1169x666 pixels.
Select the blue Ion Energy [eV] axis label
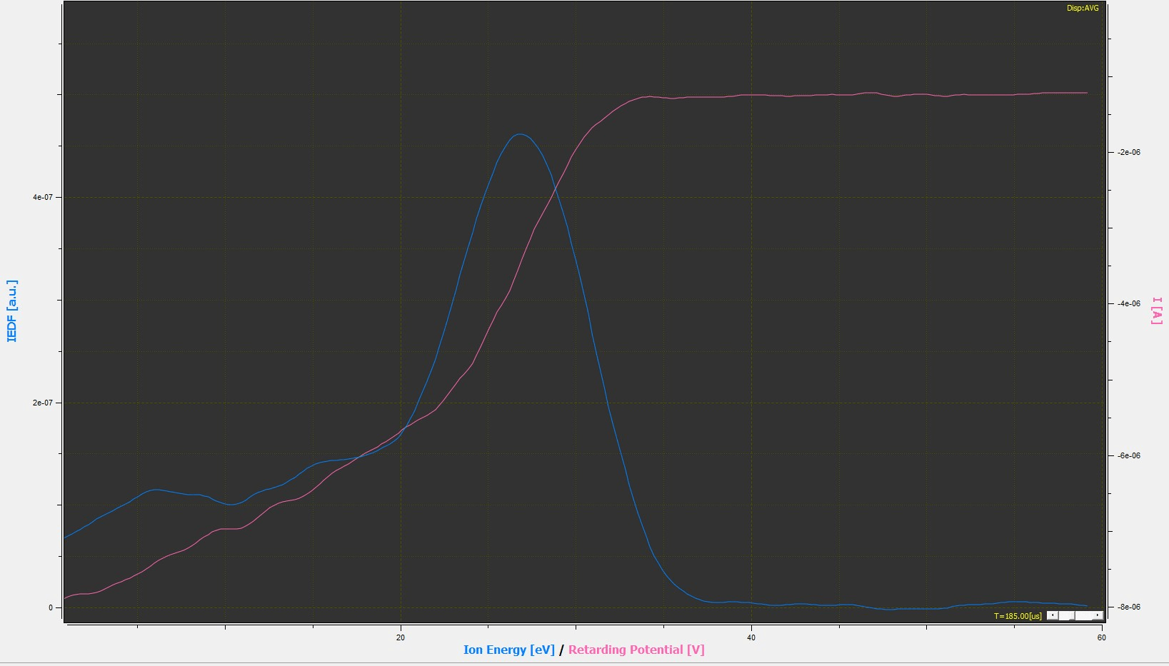[508, 650]
